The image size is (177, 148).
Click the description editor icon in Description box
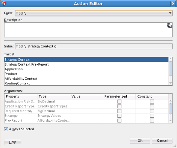pos(169,25)
